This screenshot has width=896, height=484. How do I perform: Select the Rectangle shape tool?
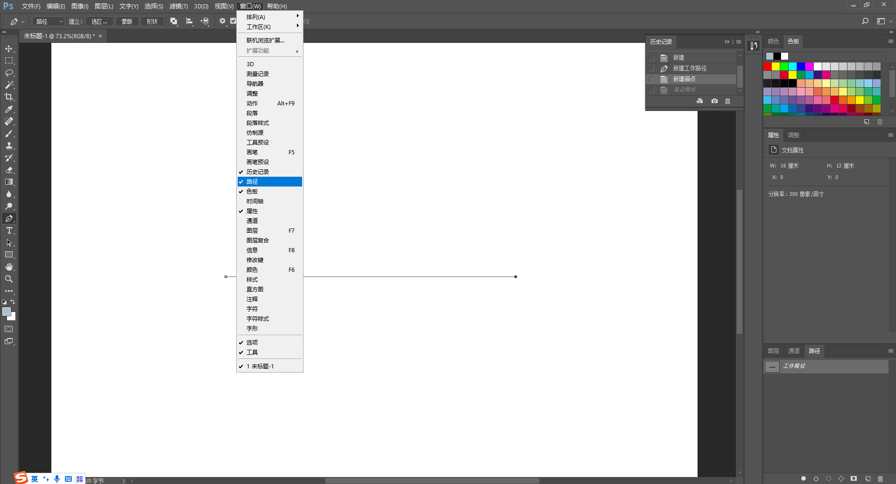[x=9, y=255]
